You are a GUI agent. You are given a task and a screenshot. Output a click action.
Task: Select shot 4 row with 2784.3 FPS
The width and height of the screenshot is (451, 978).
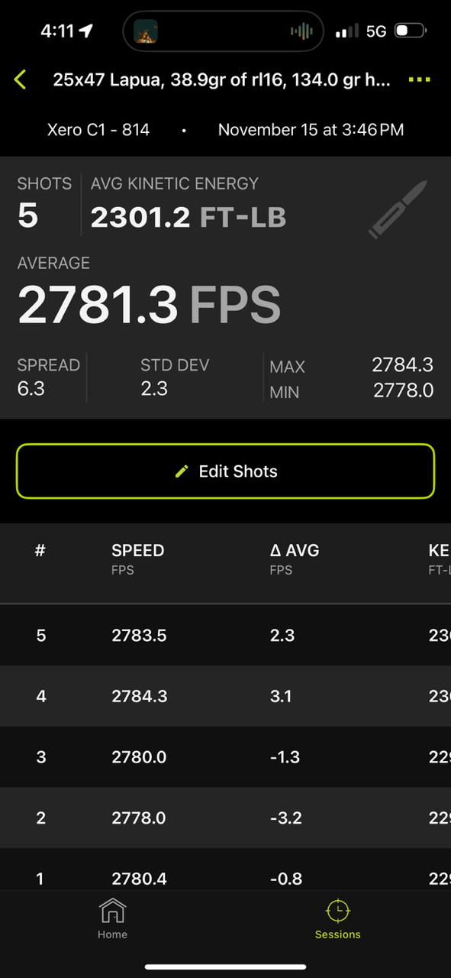pyautogui.click(x=225, y=696)
